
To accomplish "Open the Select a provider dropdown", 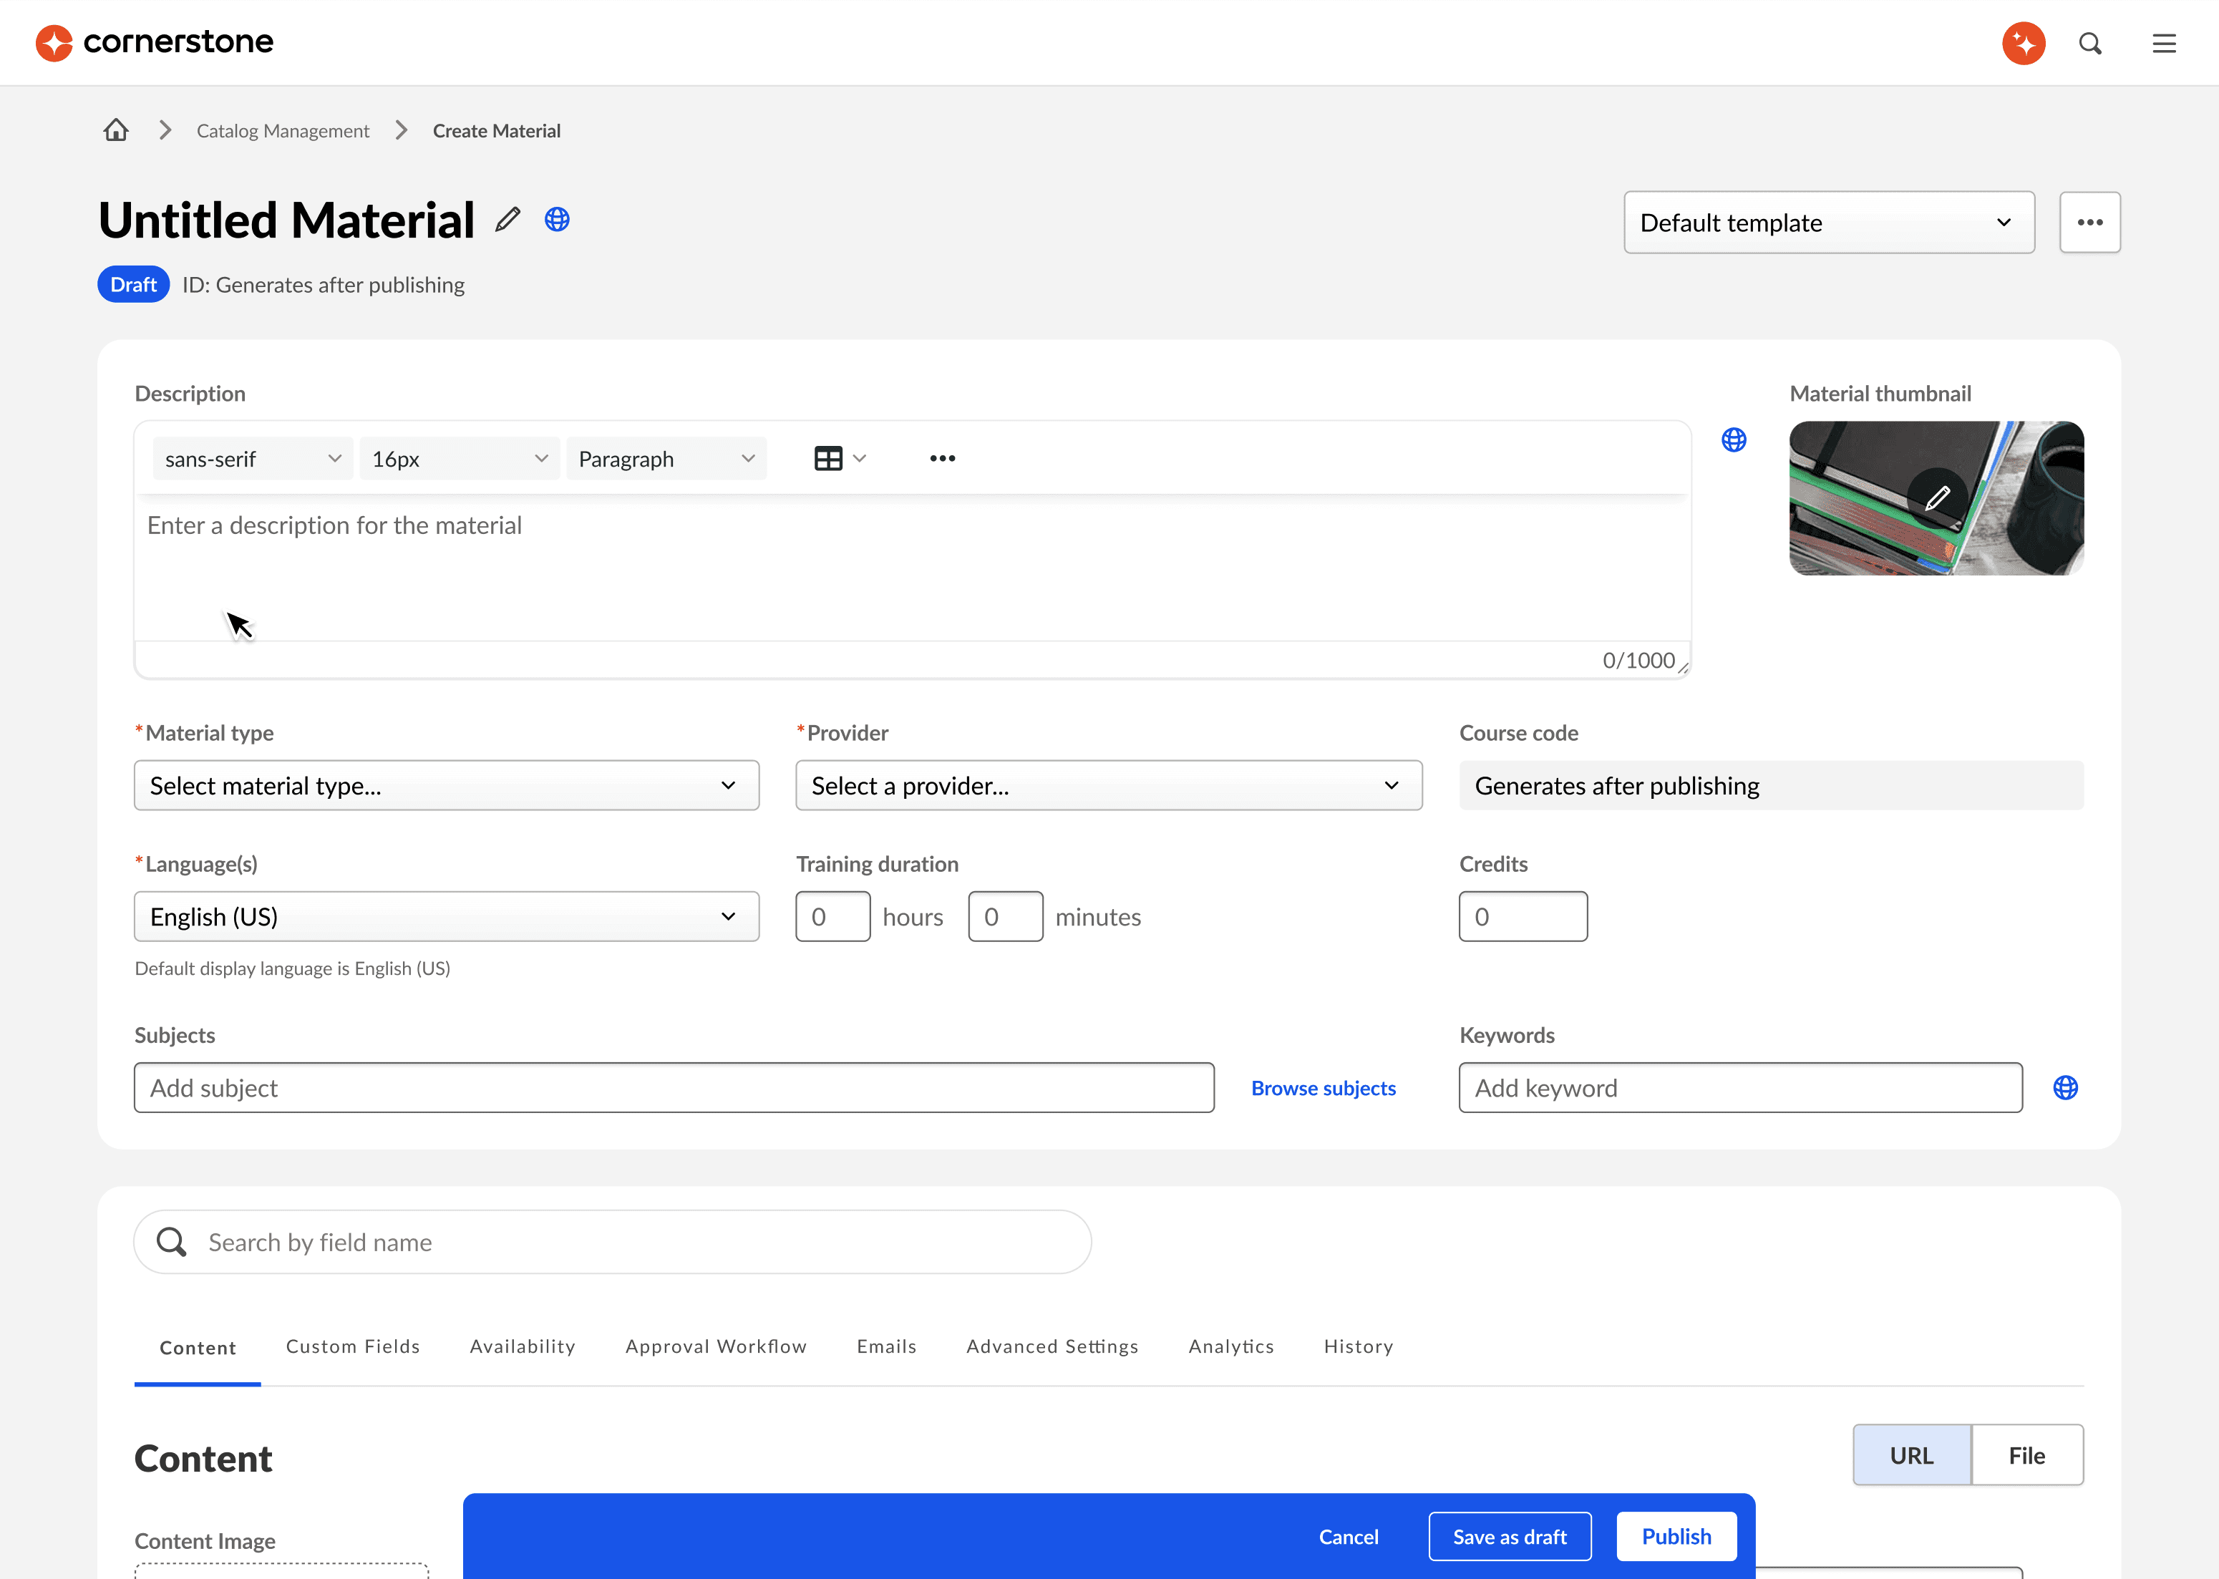I will [x=1109, y=786].
